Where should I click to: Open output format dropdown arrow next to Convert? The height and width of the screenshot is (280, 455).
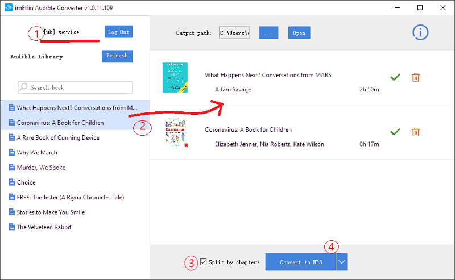342,262
